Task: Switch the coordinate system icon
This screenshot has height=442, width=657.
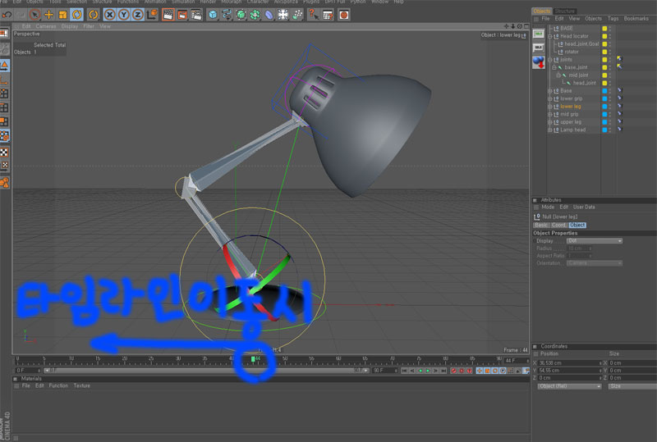Action: pyautogui.click(x=153, y=15)
